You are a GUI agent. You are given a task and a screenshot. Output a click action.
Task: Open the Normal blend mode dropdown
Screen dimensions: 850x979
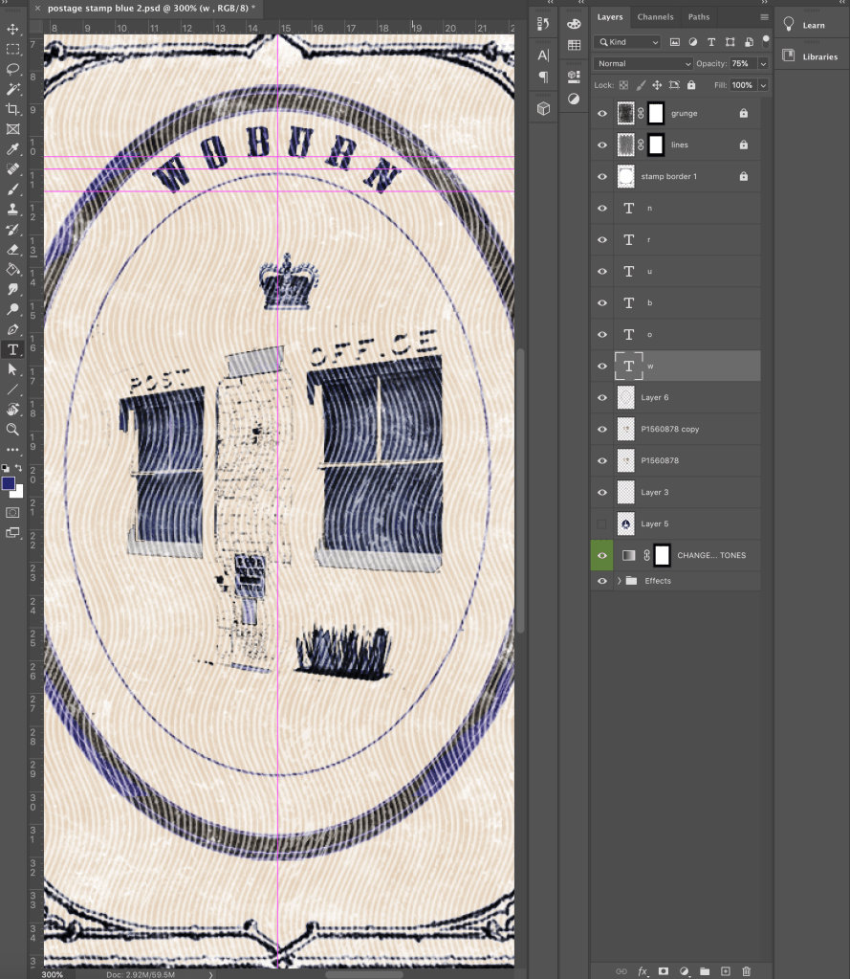[x=643, y=64]
